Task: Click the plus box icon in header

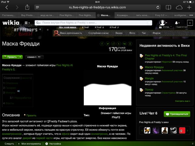Action: click(x=190, y=23)
